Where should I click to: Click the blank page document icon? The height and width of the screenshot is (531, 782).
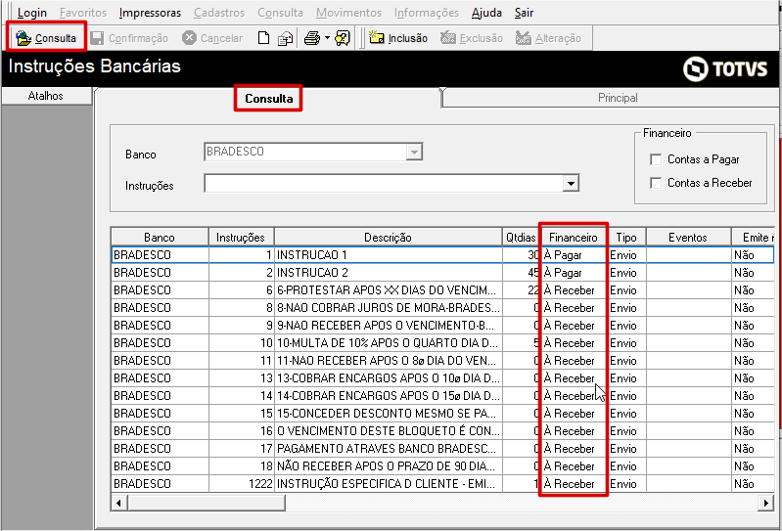(263, 38)
